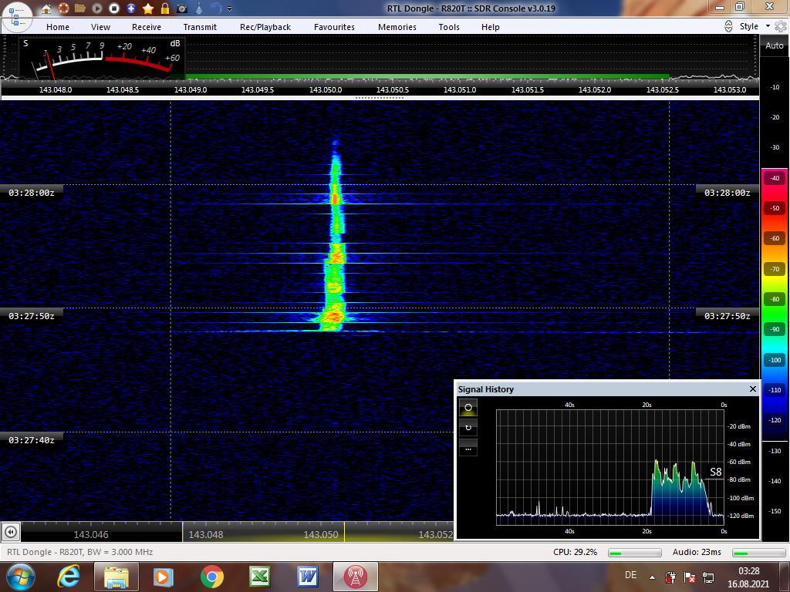
Task: Show hidden system tray icons
Action: point(653,577)
